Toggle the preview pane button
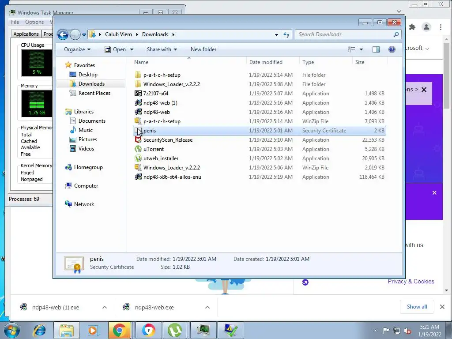The image size is (452, 339). click(376, 49)
